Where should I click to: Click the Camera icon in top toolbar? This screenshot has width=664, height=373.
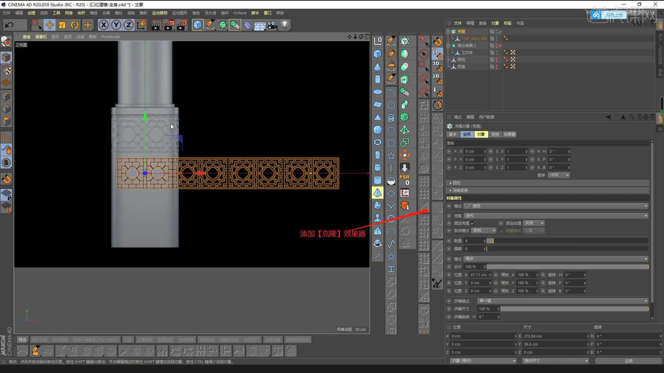click(x=273, y=25)
